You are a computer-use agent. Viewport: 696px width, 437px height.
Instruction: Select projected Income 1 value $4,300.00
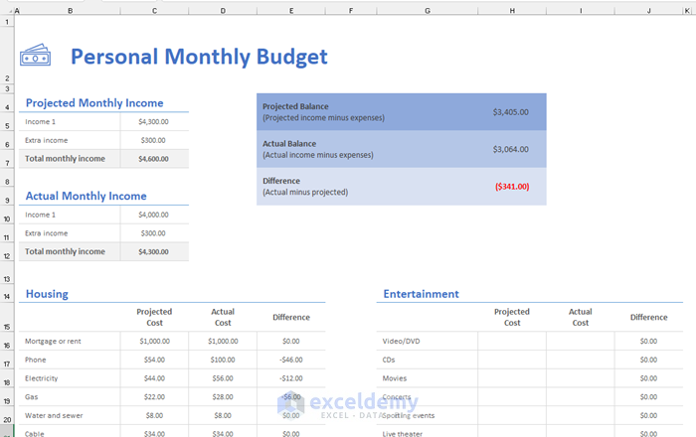click(x=153, y=121)
